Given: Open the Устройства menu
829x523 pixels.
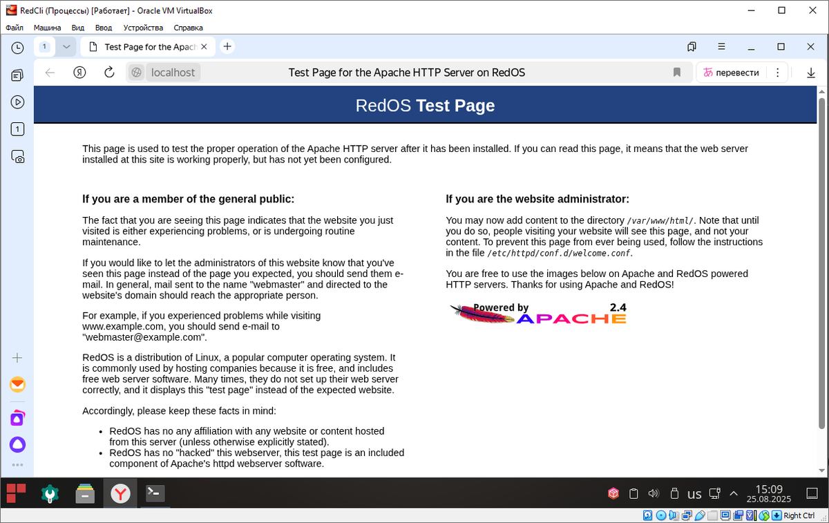Looking at the screenshot, I should (x=143, y=28).
